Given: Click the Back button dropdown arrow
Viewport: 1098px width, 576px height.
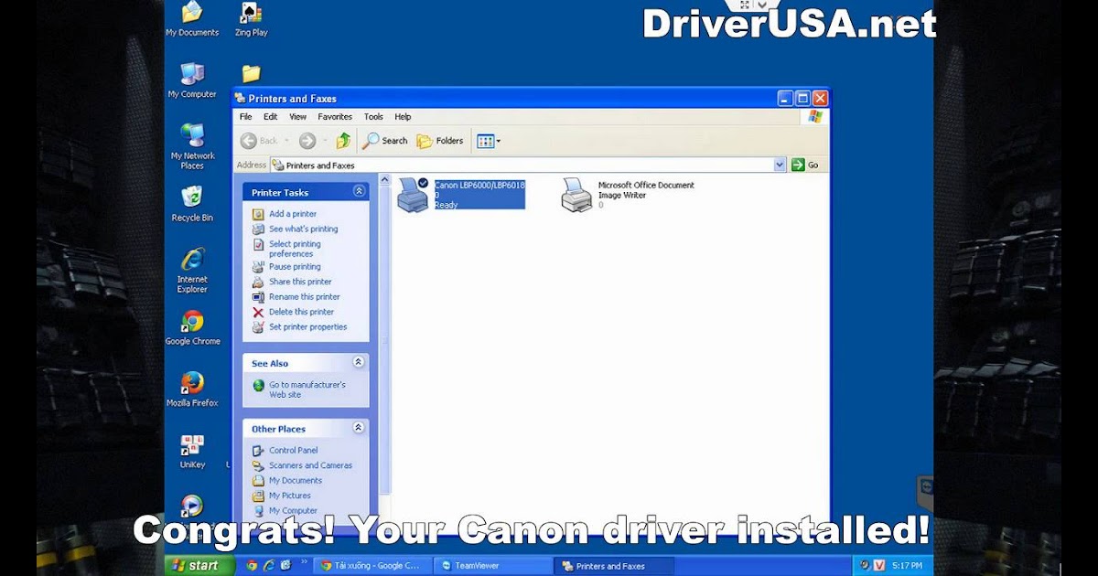Looking at the screenshot, I should tap(285, 141).
